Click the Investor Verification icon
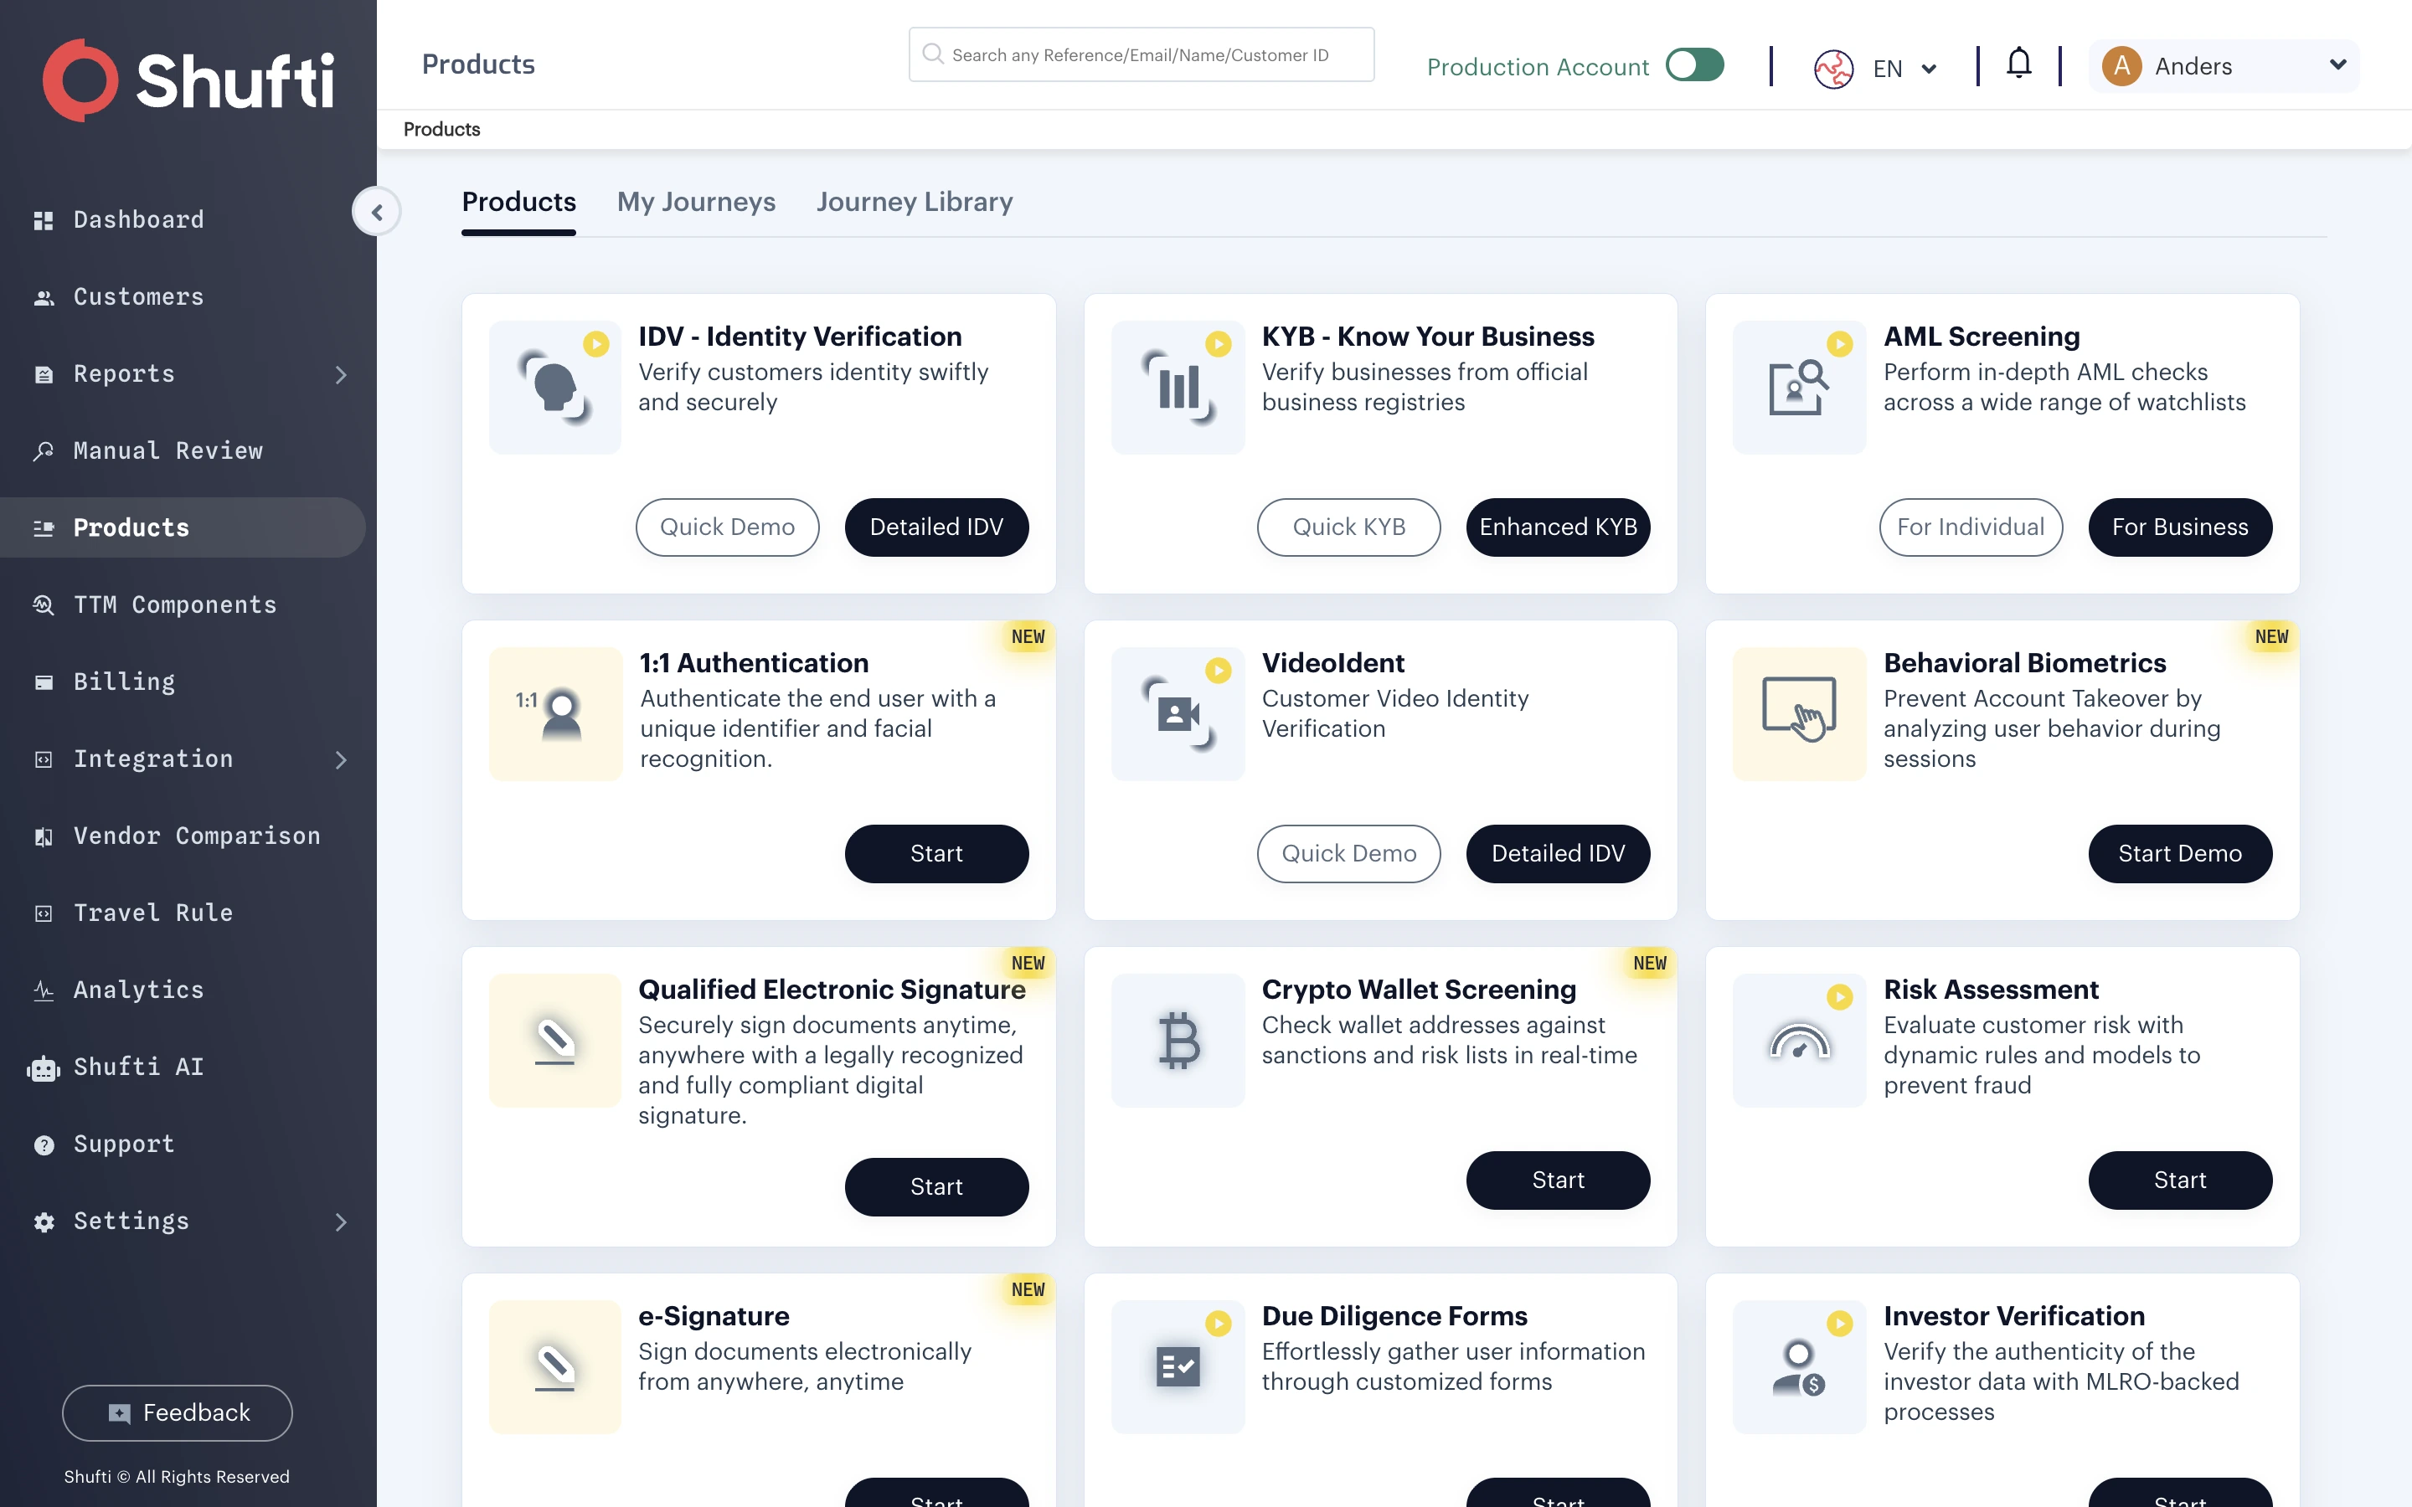 1799,1366
